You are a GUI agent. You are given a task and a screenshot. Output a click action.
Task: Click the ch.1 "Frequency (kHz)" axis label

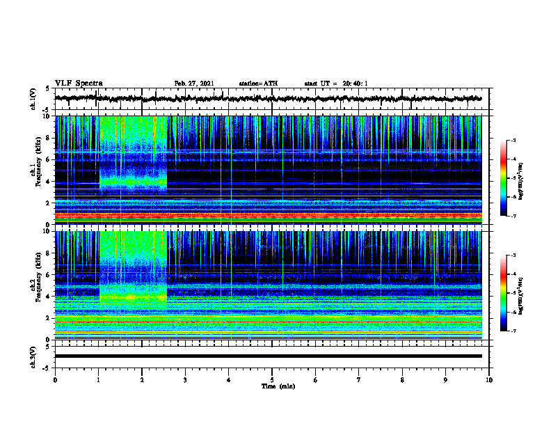coord(38,162)
